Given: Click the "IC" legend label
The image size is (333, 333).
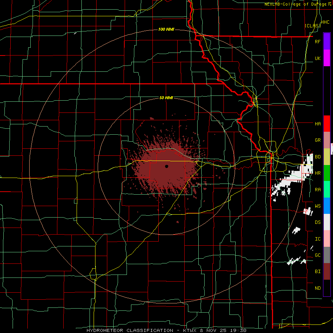Looking at the screenshot, I should click(x=317, y=239).
